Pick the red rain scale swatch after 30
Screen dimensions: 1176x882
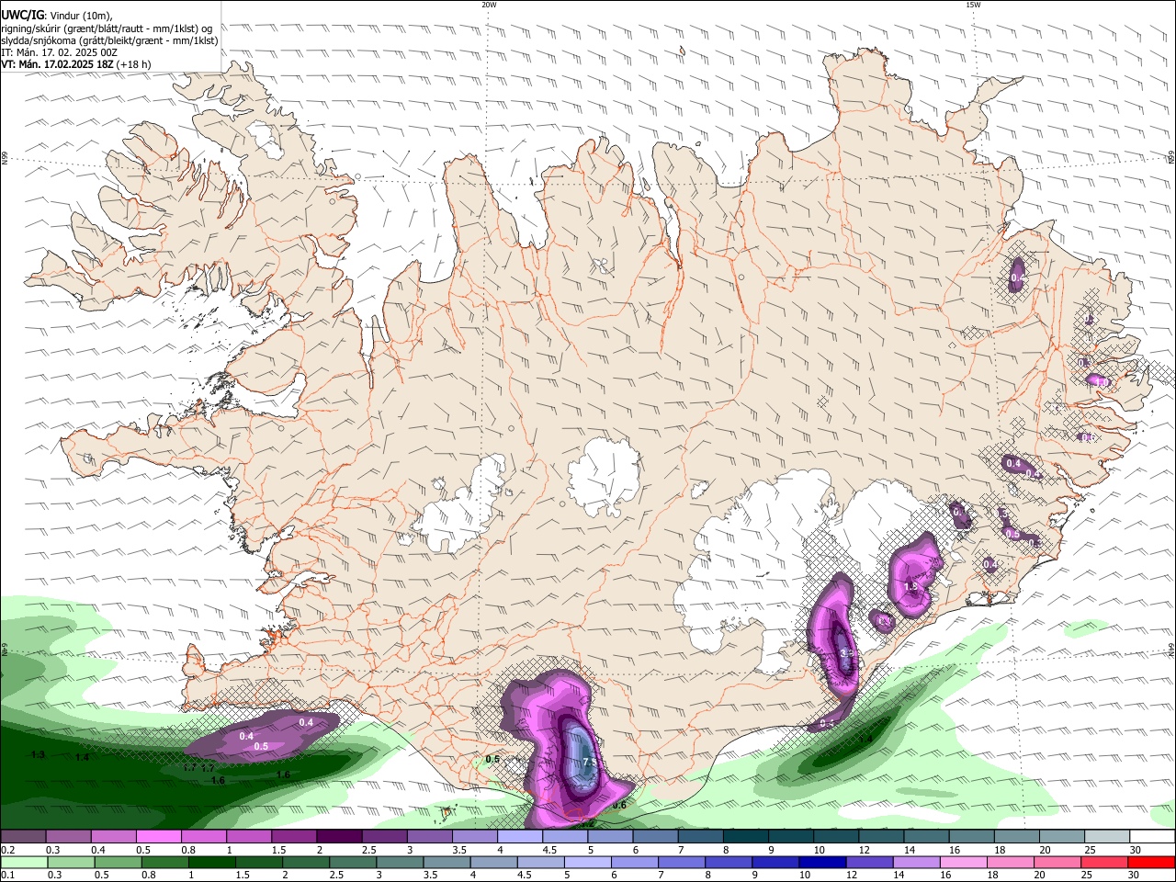coord(1151,863)
